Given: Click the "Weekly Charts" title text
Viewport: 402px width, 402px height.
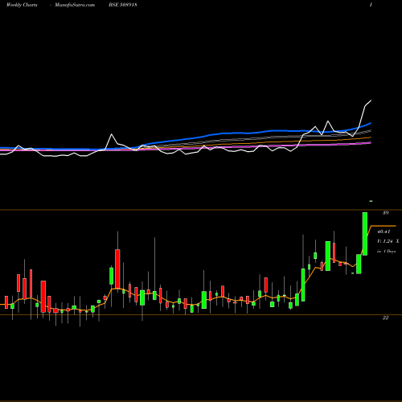Looking at the screenshot, I should pyautogui.click(x=22, y=5).
